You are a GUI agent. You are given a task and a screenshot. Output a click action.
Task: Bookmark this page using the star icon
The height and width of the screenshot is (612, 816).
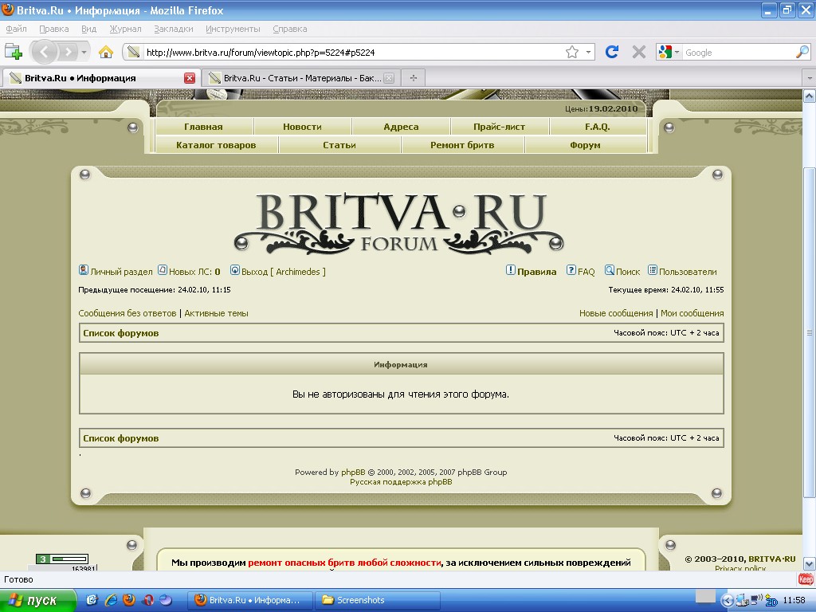coord(572,53)
